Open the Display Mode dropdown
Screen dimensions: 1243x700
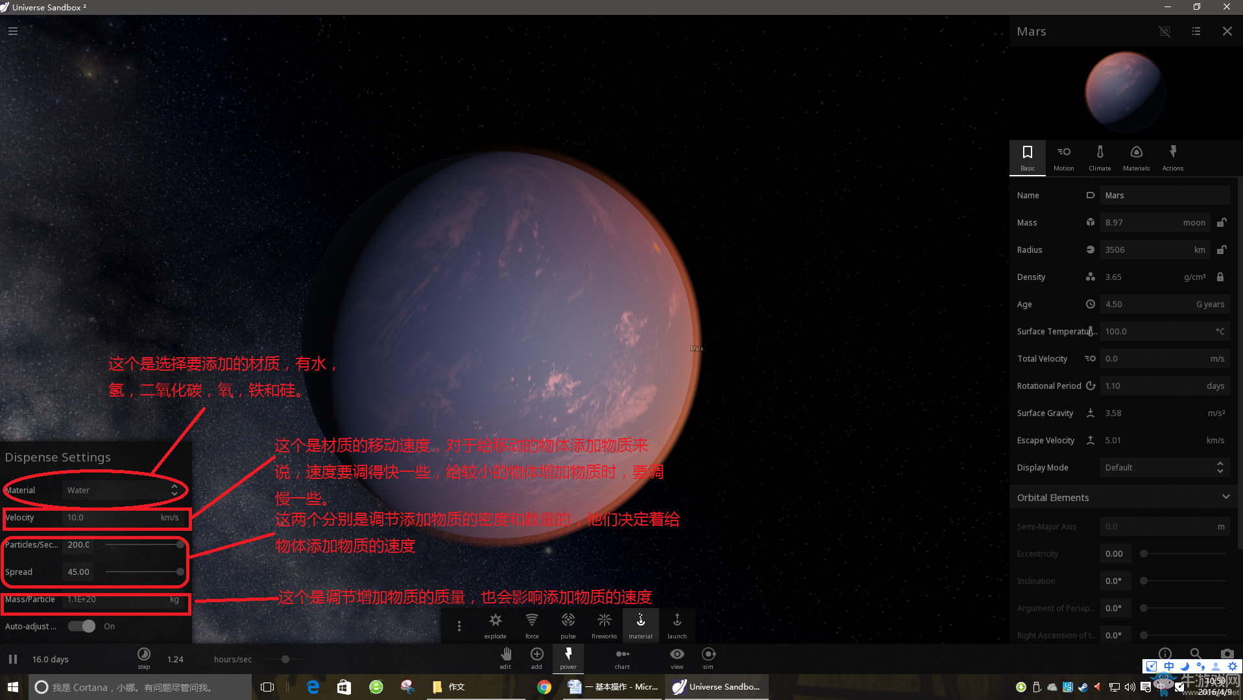coord(1165,467)
